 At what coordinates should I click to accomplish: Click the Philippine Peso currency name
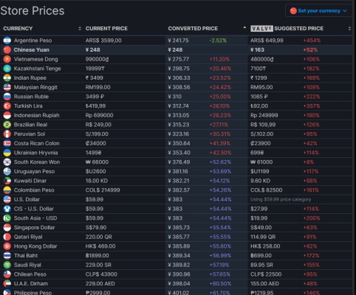pyautogui.click(x=32, y=293)
